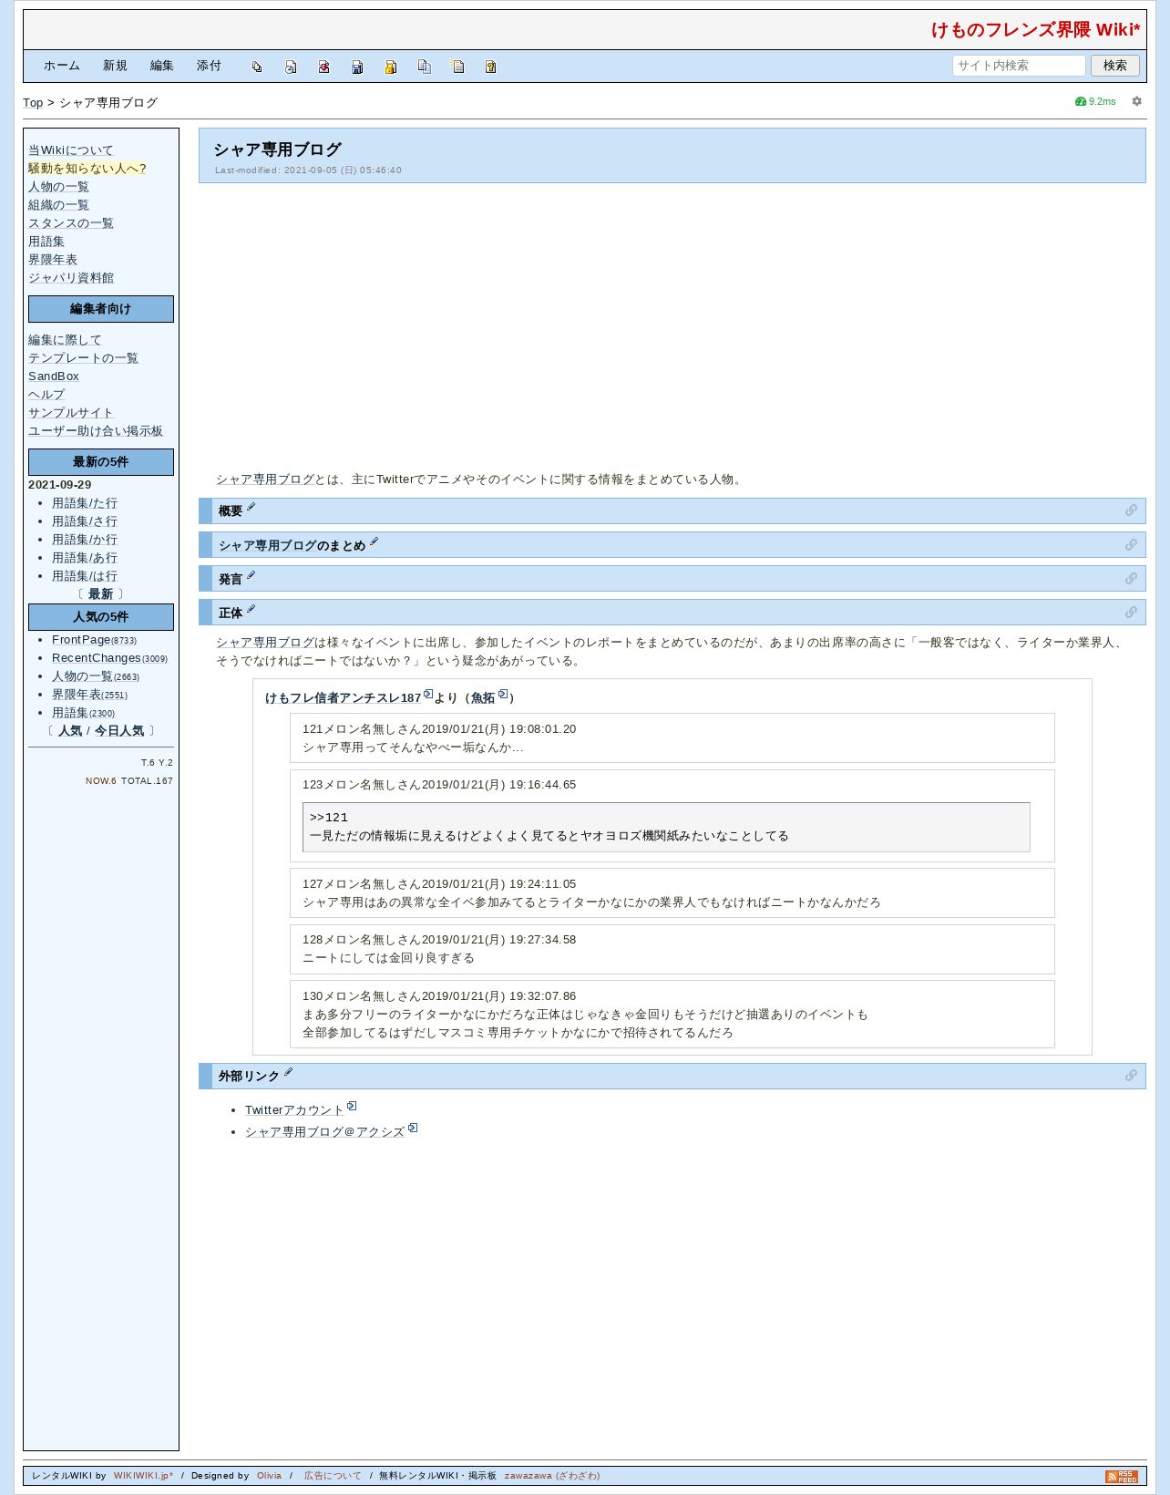
Task: Open ジャパリ資料館 sidebar link
Action: point(71,278)
